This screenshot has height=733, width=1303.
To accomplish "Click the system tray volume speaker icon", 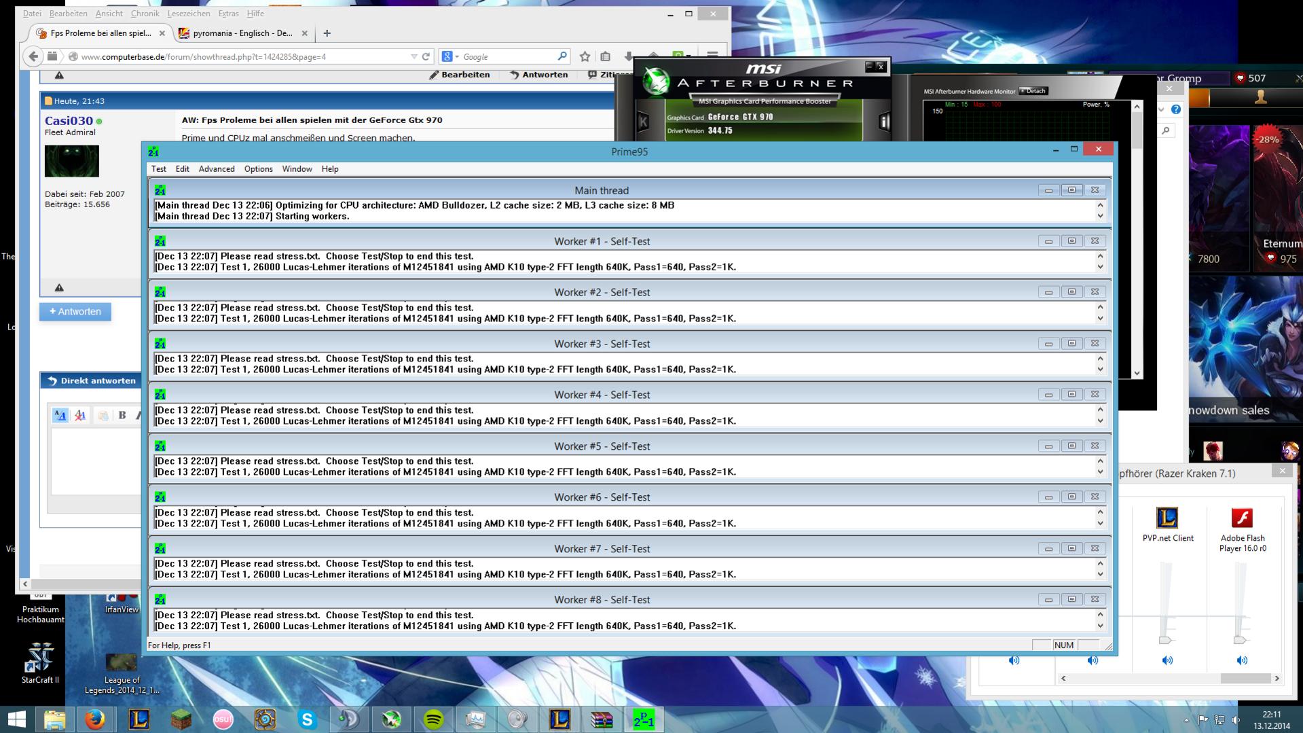I will (x=1235, y=719).
